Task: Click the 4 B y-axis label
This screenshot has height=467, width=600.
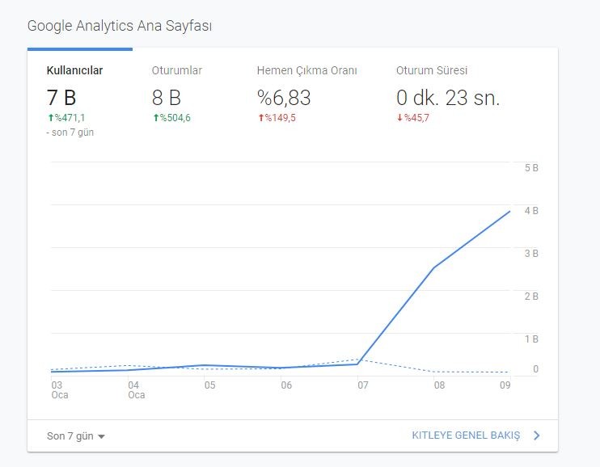Action: pos(531,211)
